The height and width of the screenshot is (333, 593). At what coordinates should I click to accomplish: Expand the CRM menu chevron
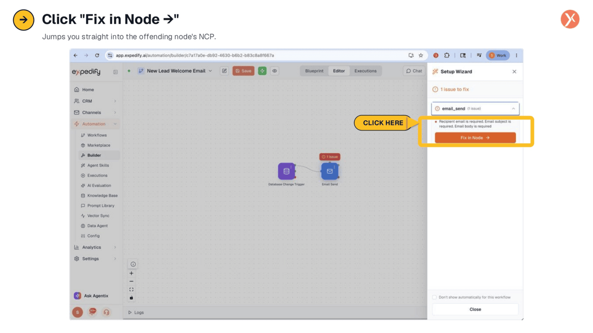pos(115,101)
